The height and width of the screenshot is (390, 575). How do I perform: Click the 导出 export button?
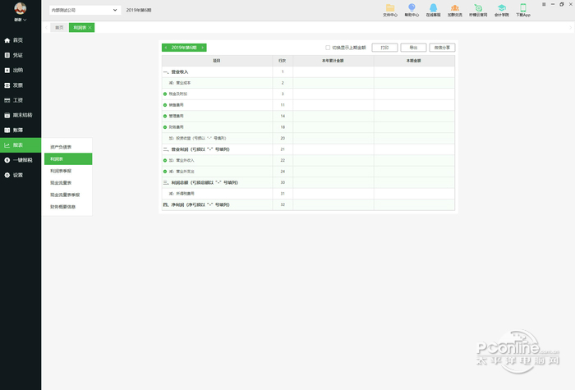pos(413,48)
